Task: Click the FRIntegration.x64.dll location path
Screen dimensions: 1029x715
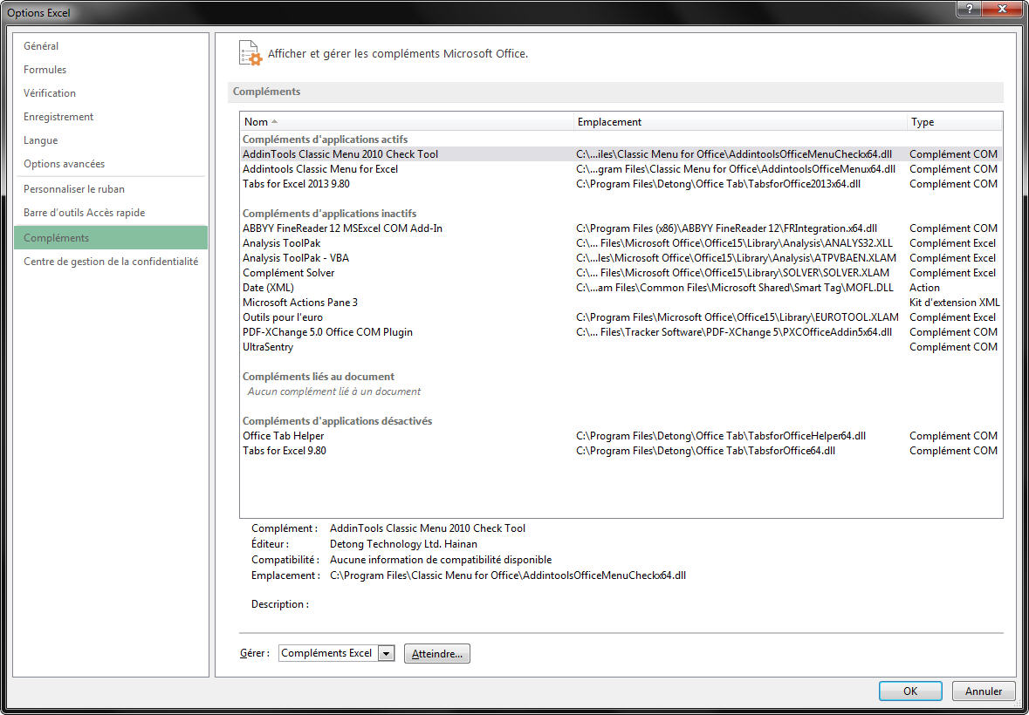Action: (x=726, y=228)
